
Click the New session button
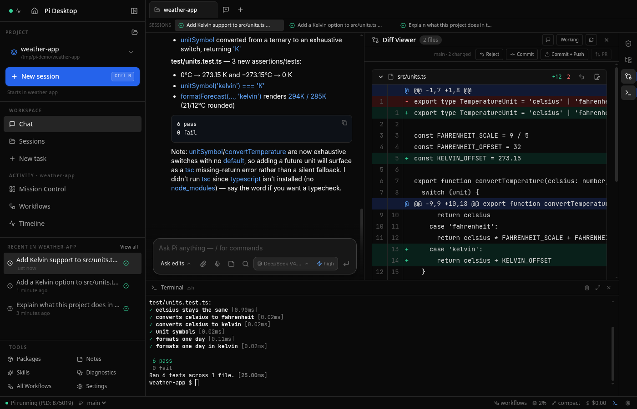72,76
